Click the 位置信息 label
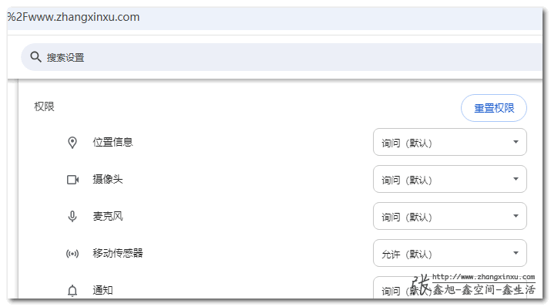 (113, 142)
